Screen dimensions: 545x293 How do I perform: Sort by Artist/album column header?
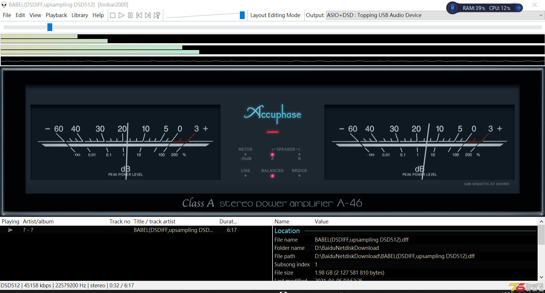pyautogui.click(x=64, y=221)
